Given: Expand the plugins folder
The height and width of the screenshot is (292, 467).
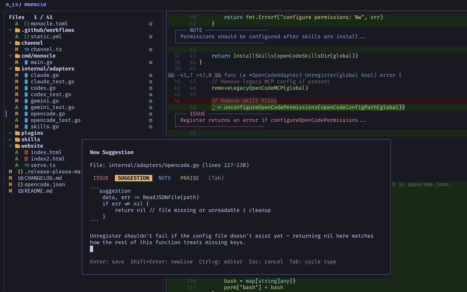Looking at the screenshot, I should coord(10,133).
